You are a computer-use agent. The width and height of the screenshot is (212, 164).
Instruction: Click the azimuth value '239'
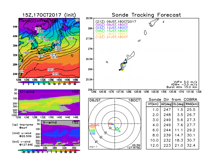pos(167,135)
